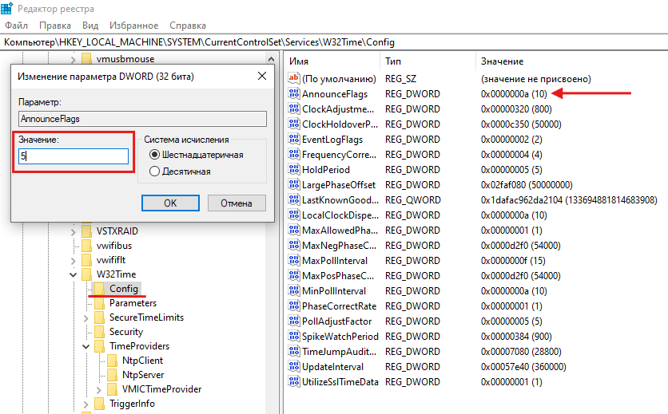Collapse the TimeProviders tree node
This screenshot has height=414, width=668.
click(85, 347)
